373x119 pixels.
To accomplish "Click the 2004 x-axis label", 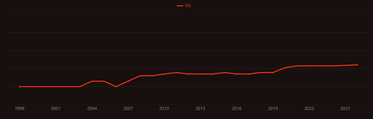I will pyautogui.click(x=92, y=109).
